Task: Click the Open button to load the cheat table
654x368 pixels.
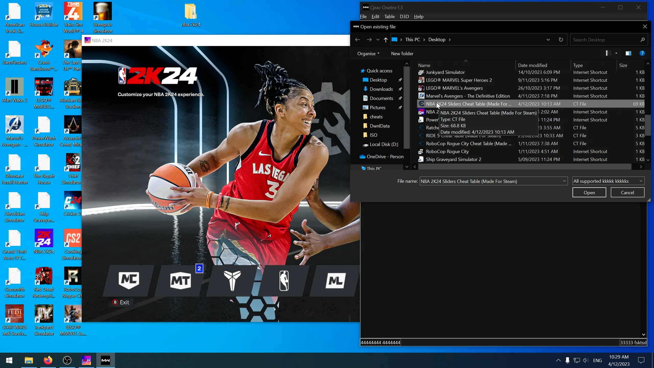Action: point(589,192)
